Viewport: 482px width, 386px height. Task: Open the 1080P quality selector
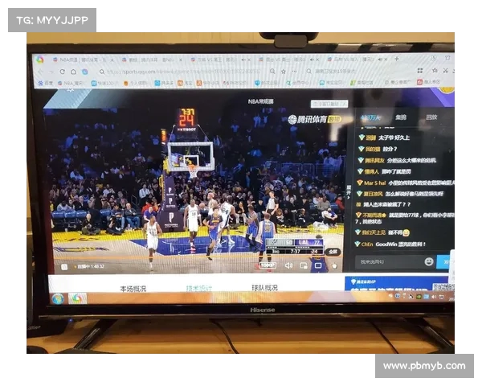click(x=267, y=265)
